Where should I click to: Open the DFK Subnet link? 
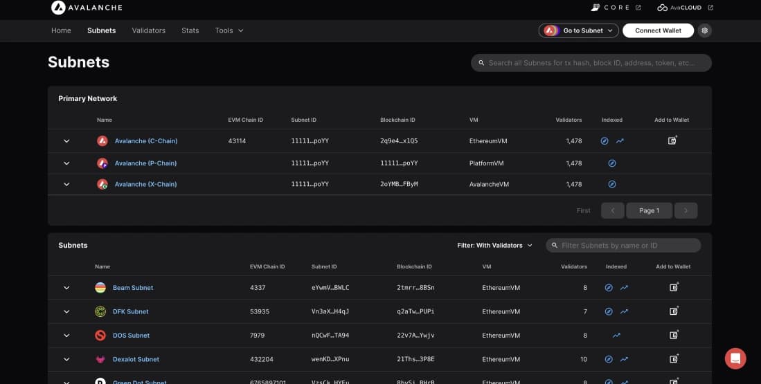131,311
